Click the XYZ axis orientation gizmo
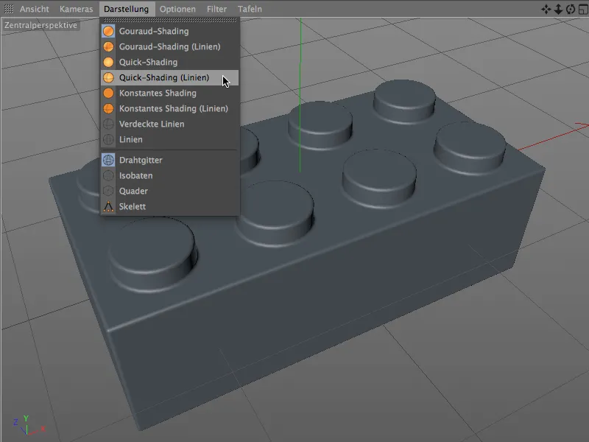Viewport: 589px width, 442px height. [x=28, y=427]
